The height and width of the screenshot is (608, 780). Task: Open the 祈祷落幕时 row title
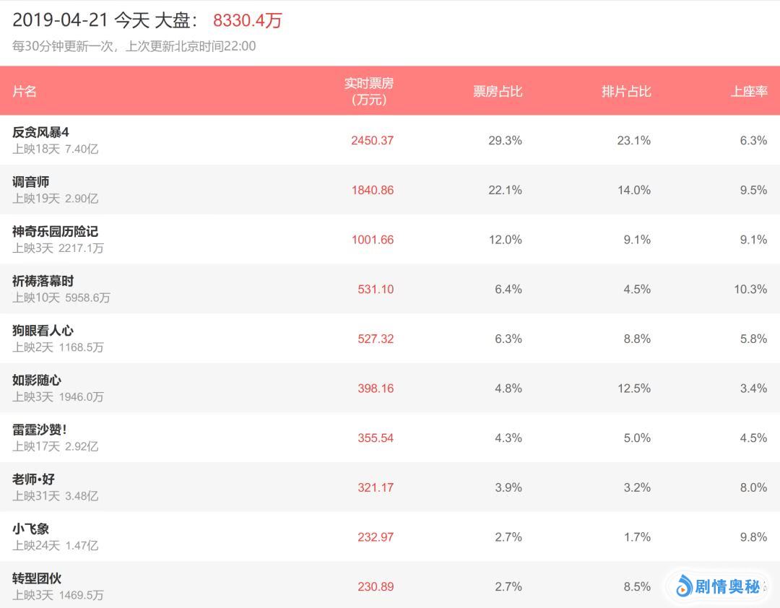click(x=43, y=281)
